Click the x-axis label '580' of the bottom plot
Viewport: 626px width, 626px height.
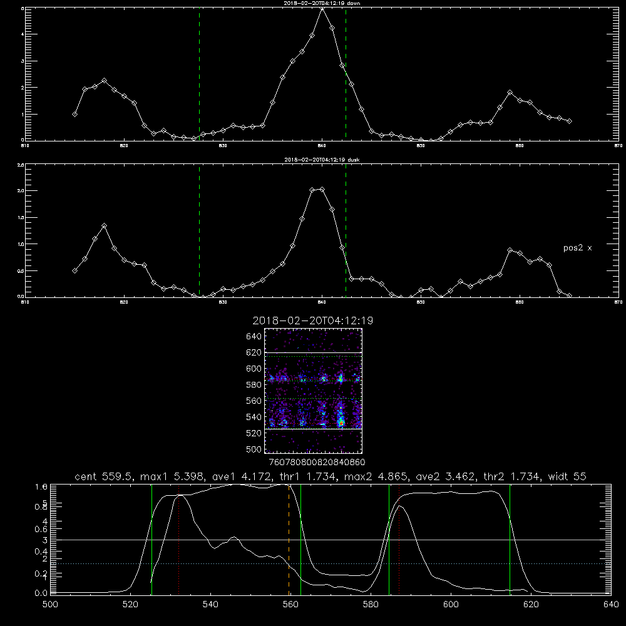(371, 605)
